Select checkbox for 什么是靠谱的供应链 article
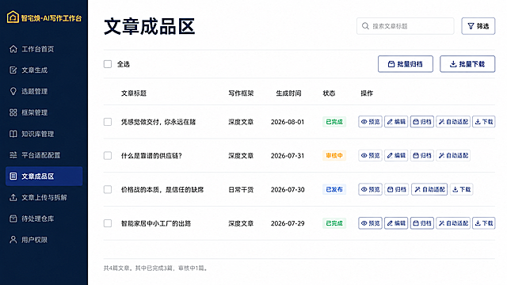This screenshot has height=285, width=507. 108,155
